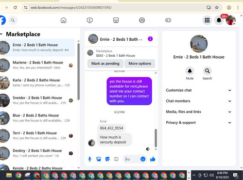Screen dimensions: 243x180
Task: Open the $850 - 2 Beds 1 Bath House listing link
Action: [116, 56]
